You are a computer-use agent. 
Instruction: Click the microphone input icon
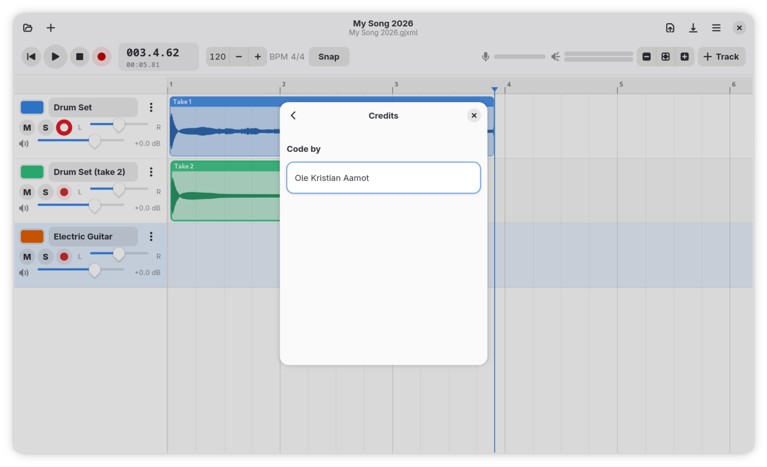(485, 57)
